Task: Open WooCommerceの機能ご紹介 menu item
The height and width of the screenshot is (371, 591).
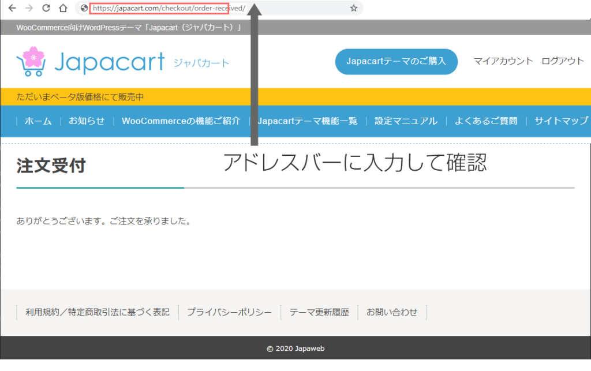Action: 181,121
